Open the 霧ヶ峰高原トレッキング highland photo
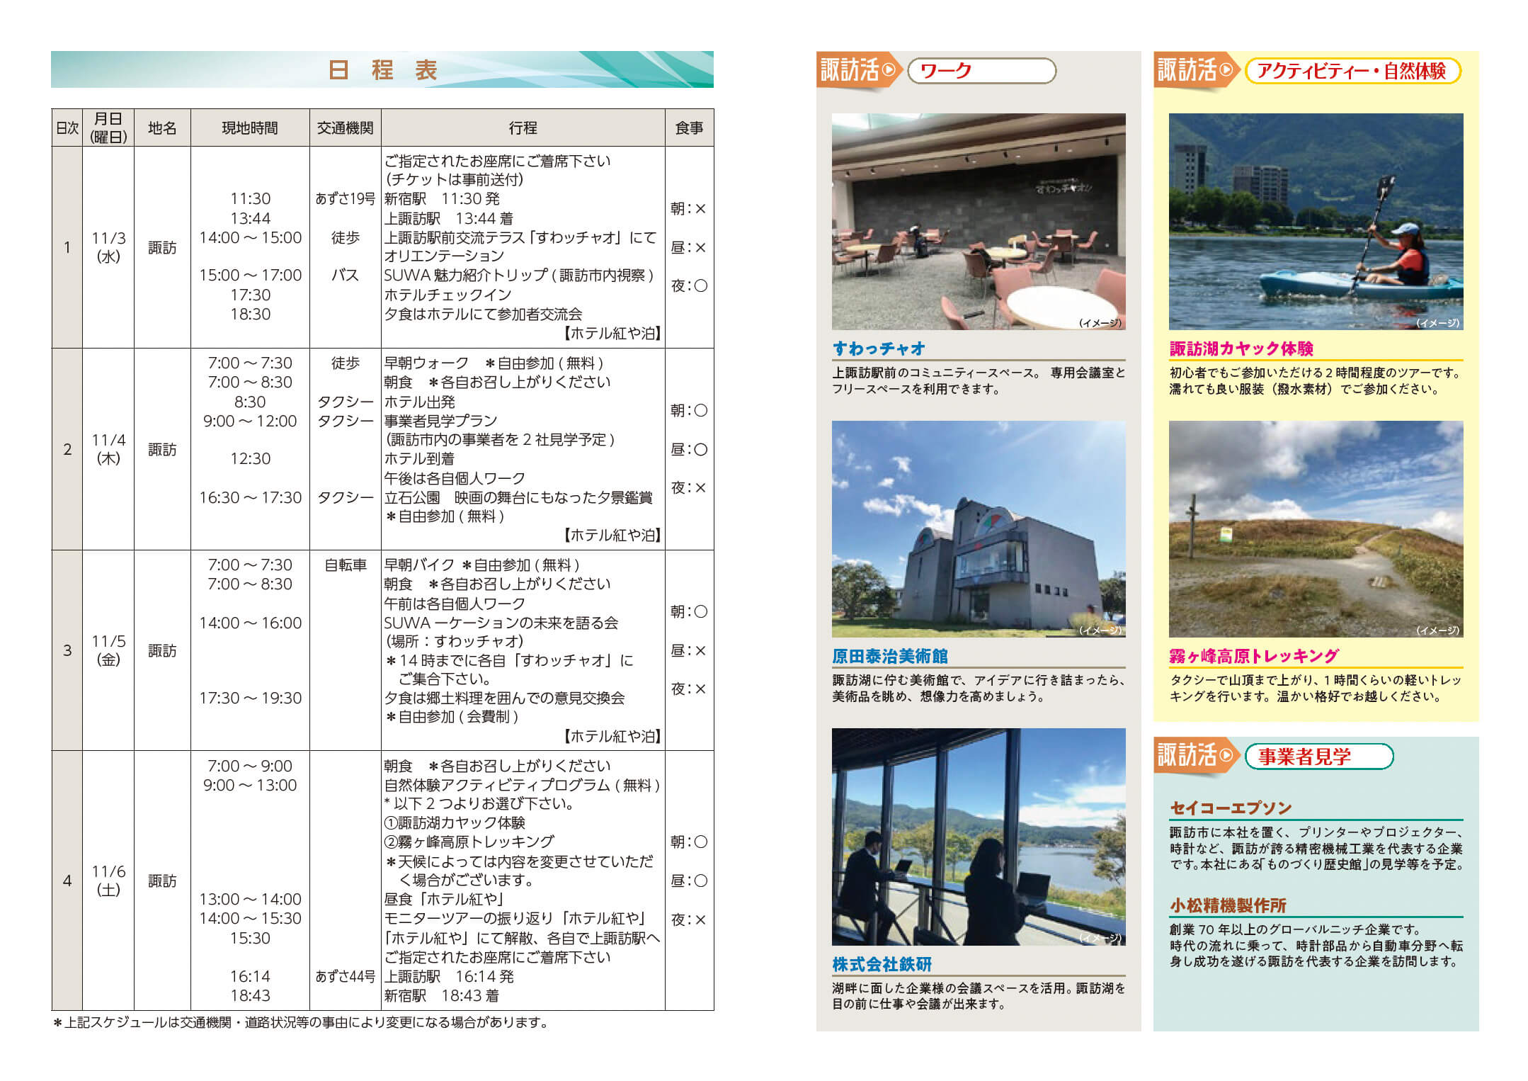Viewport: 1528px width, 1081px height. coord(1316,529)
